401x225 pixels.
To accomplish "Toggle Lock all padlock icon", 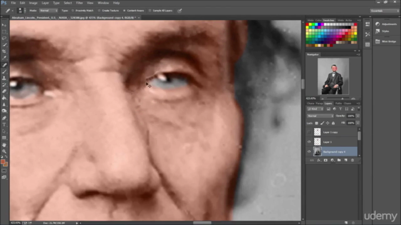I will click(x=333, y=123).
